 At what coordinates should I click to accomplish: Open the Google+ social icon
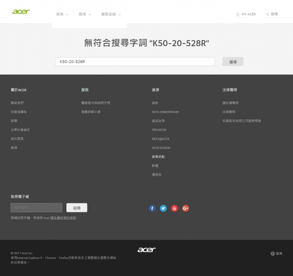point(186,208)
